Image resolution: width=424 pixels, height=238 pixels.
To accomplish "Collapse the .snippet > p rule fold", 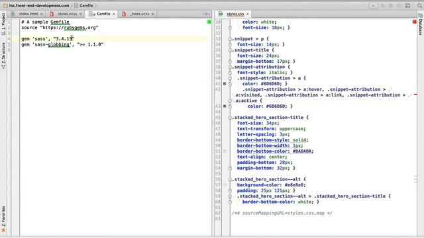I will 230,39.
